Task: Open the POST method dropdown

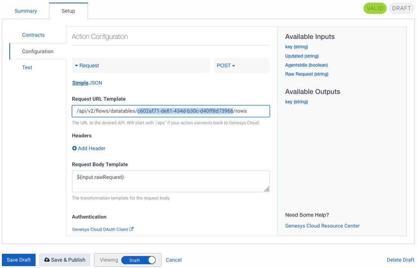Action: [226, 65]
